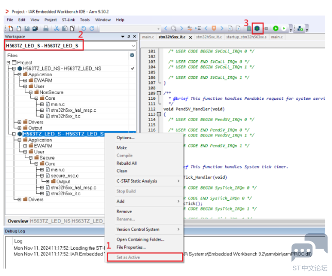The height and width of the screenshot is (276, 332).
Task: Click the Open file toolbar icon
Action: click(19, 28)
